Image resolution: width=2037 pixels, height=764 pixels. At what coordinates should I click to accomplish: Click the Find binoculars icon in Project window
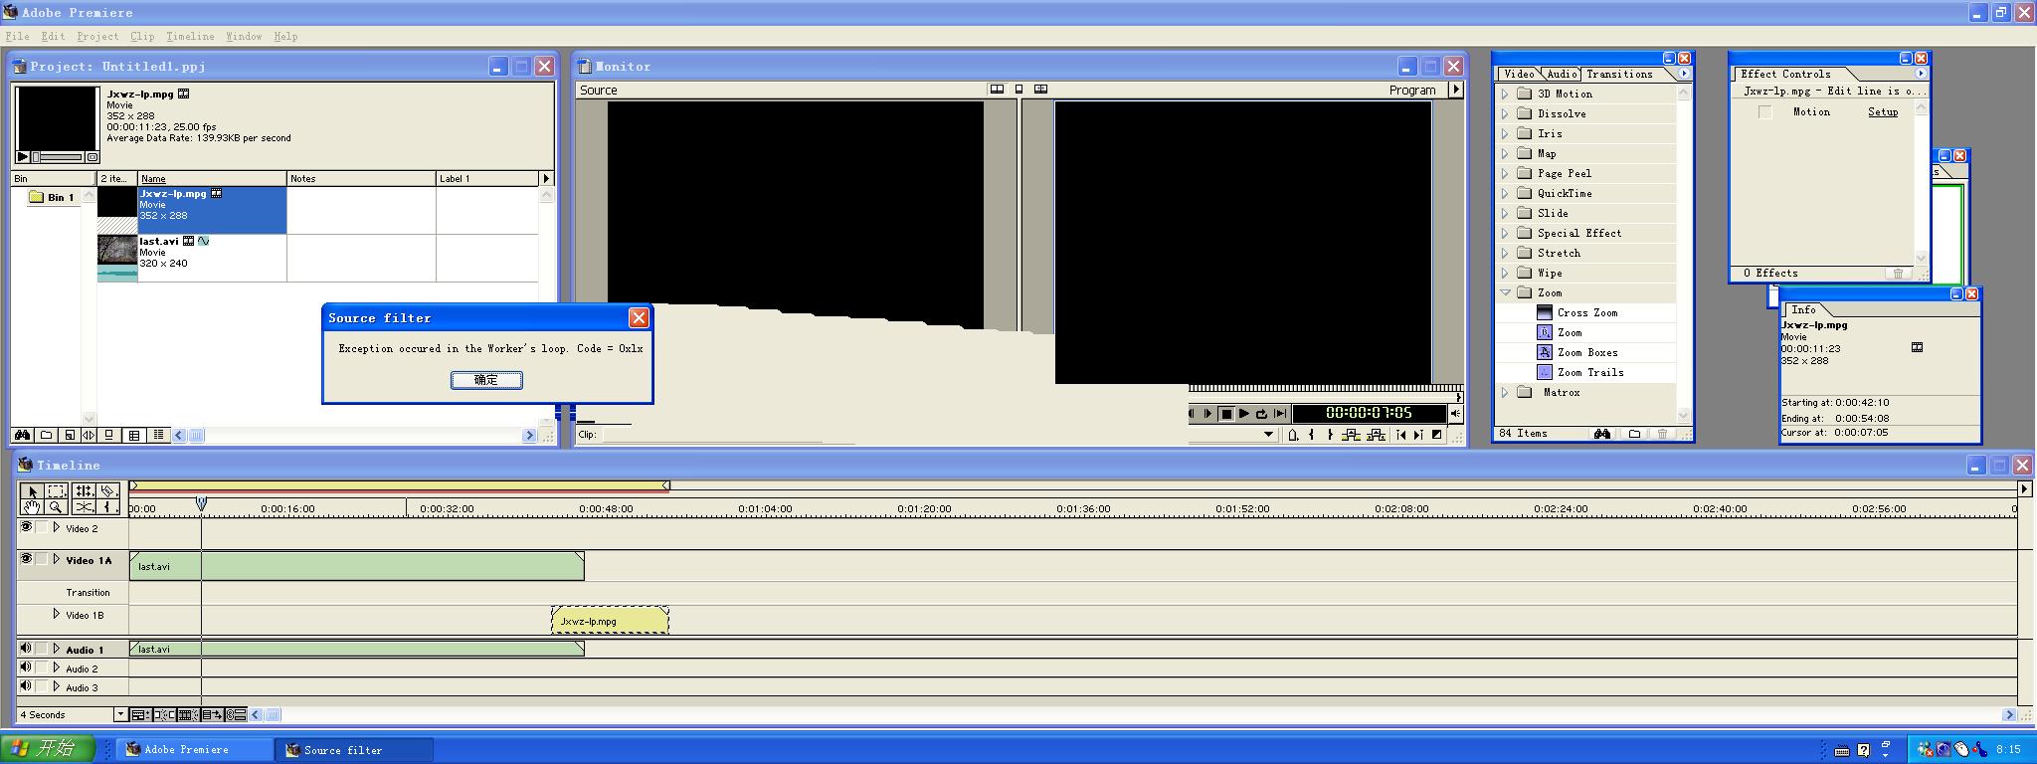point(22,435)
